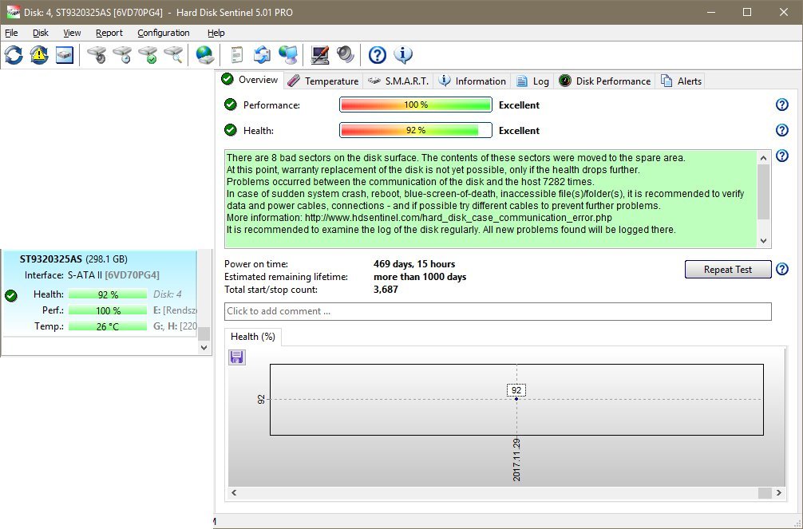Viewport: 803px width, 529px height.
Task: Click the disk list scroll down arrow
Action: 204,347
